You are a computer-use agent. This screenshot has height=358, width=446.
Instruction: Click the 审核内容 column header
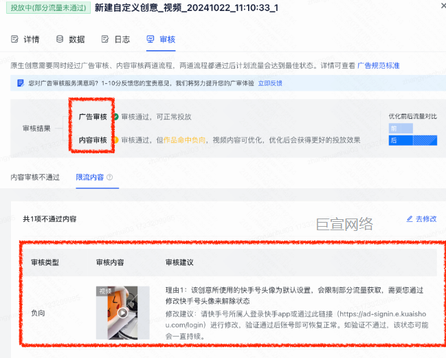tap(110, 262)
